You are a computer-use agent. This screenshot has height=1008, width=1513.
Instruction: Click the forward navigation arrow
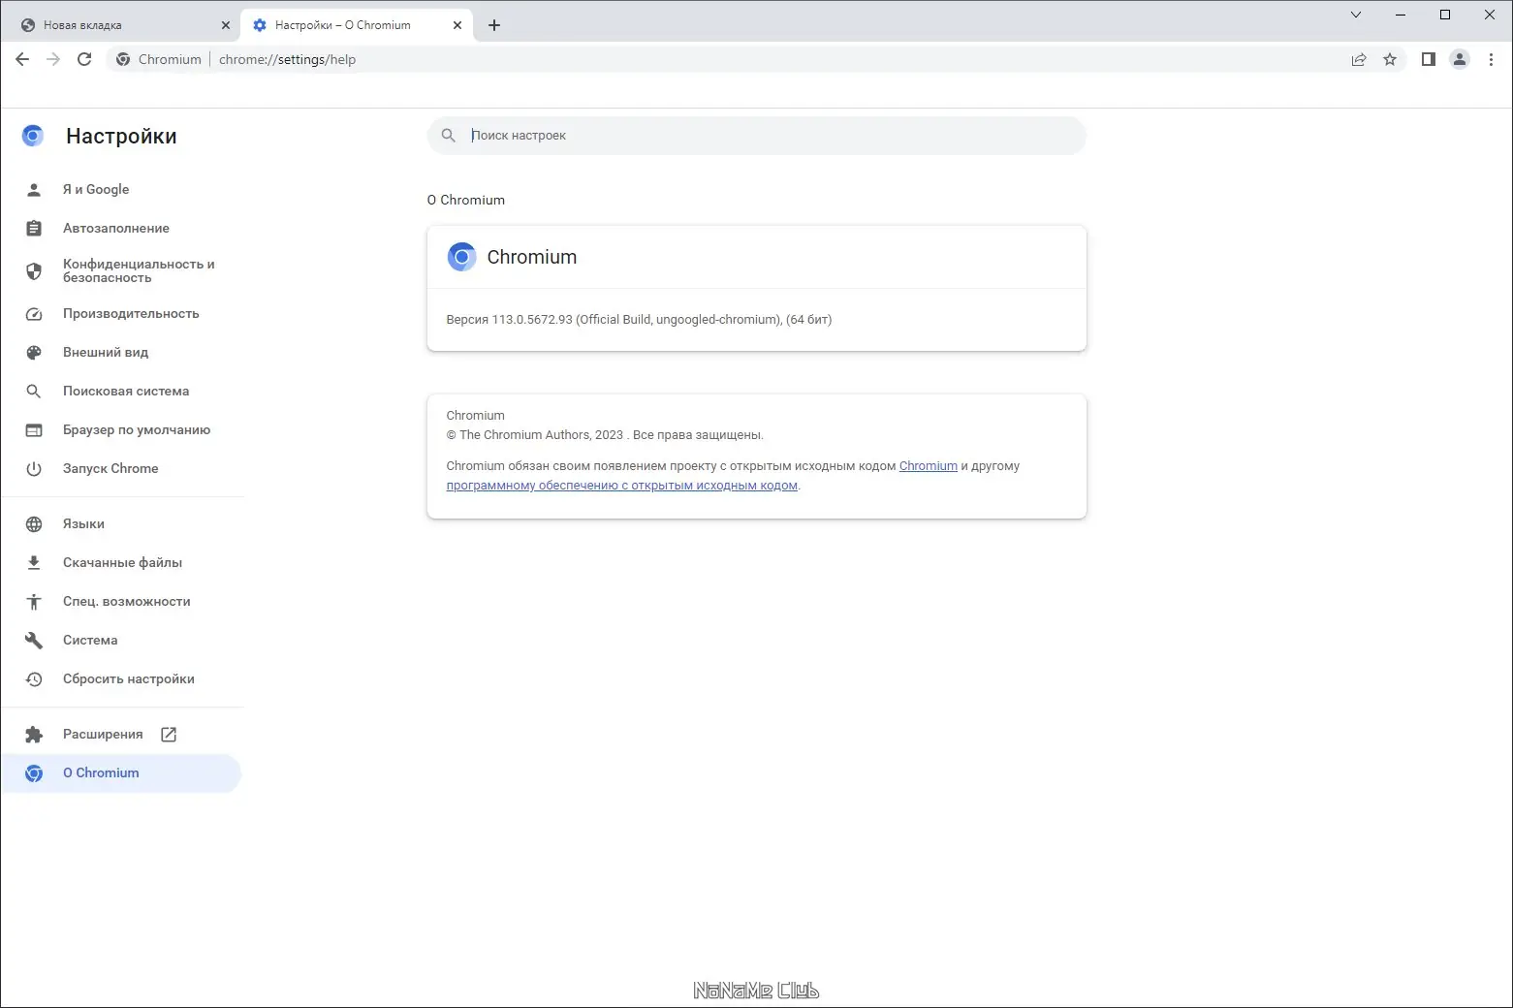(x=53, y=59)
